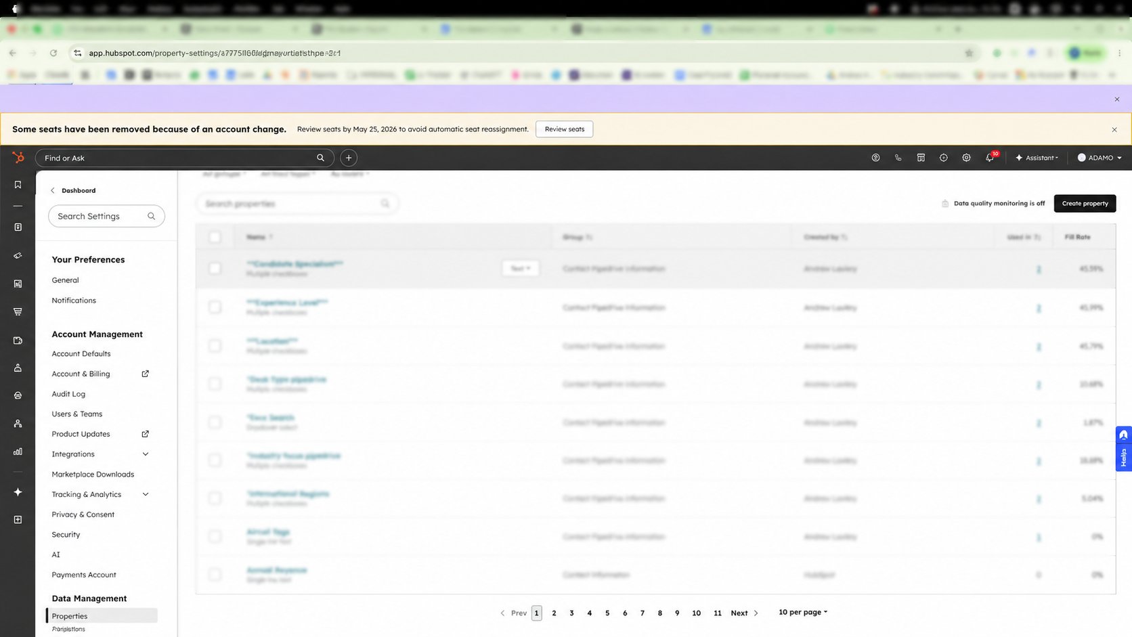Tick checkbox for Location row
This screenshot has width=1132, height=637.
click(x=215, y=346)
